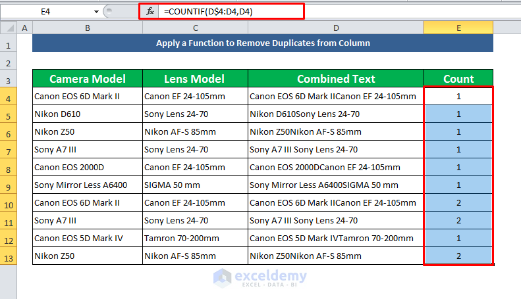The width and height of the screenshot is (521, 299).
Task: Select cell 'Nikon D610' in Camera Model
Action: coord(88,114)
